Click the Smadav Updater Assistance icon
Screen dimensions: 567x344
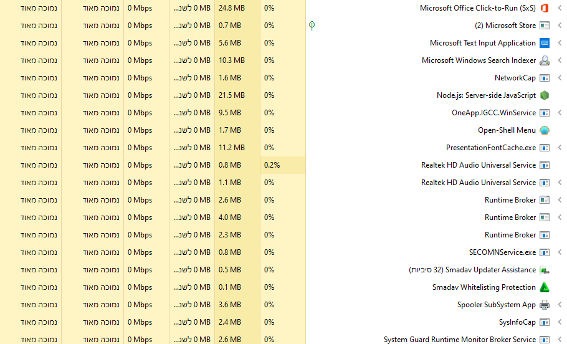(544, 270)
